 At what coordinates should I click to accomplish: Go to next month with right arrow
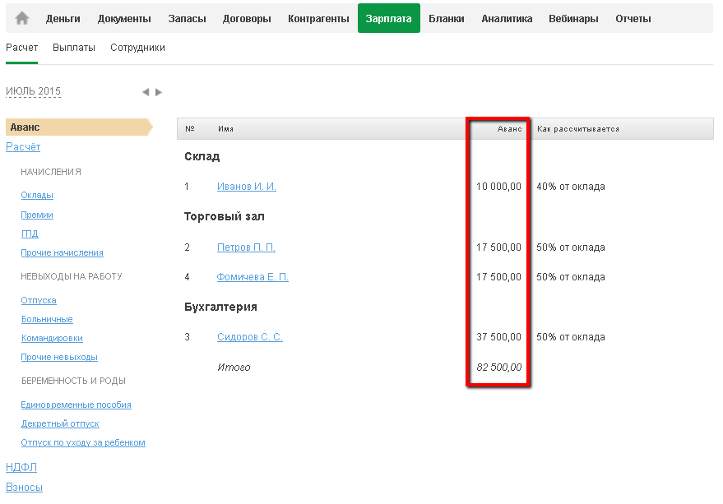159,92
